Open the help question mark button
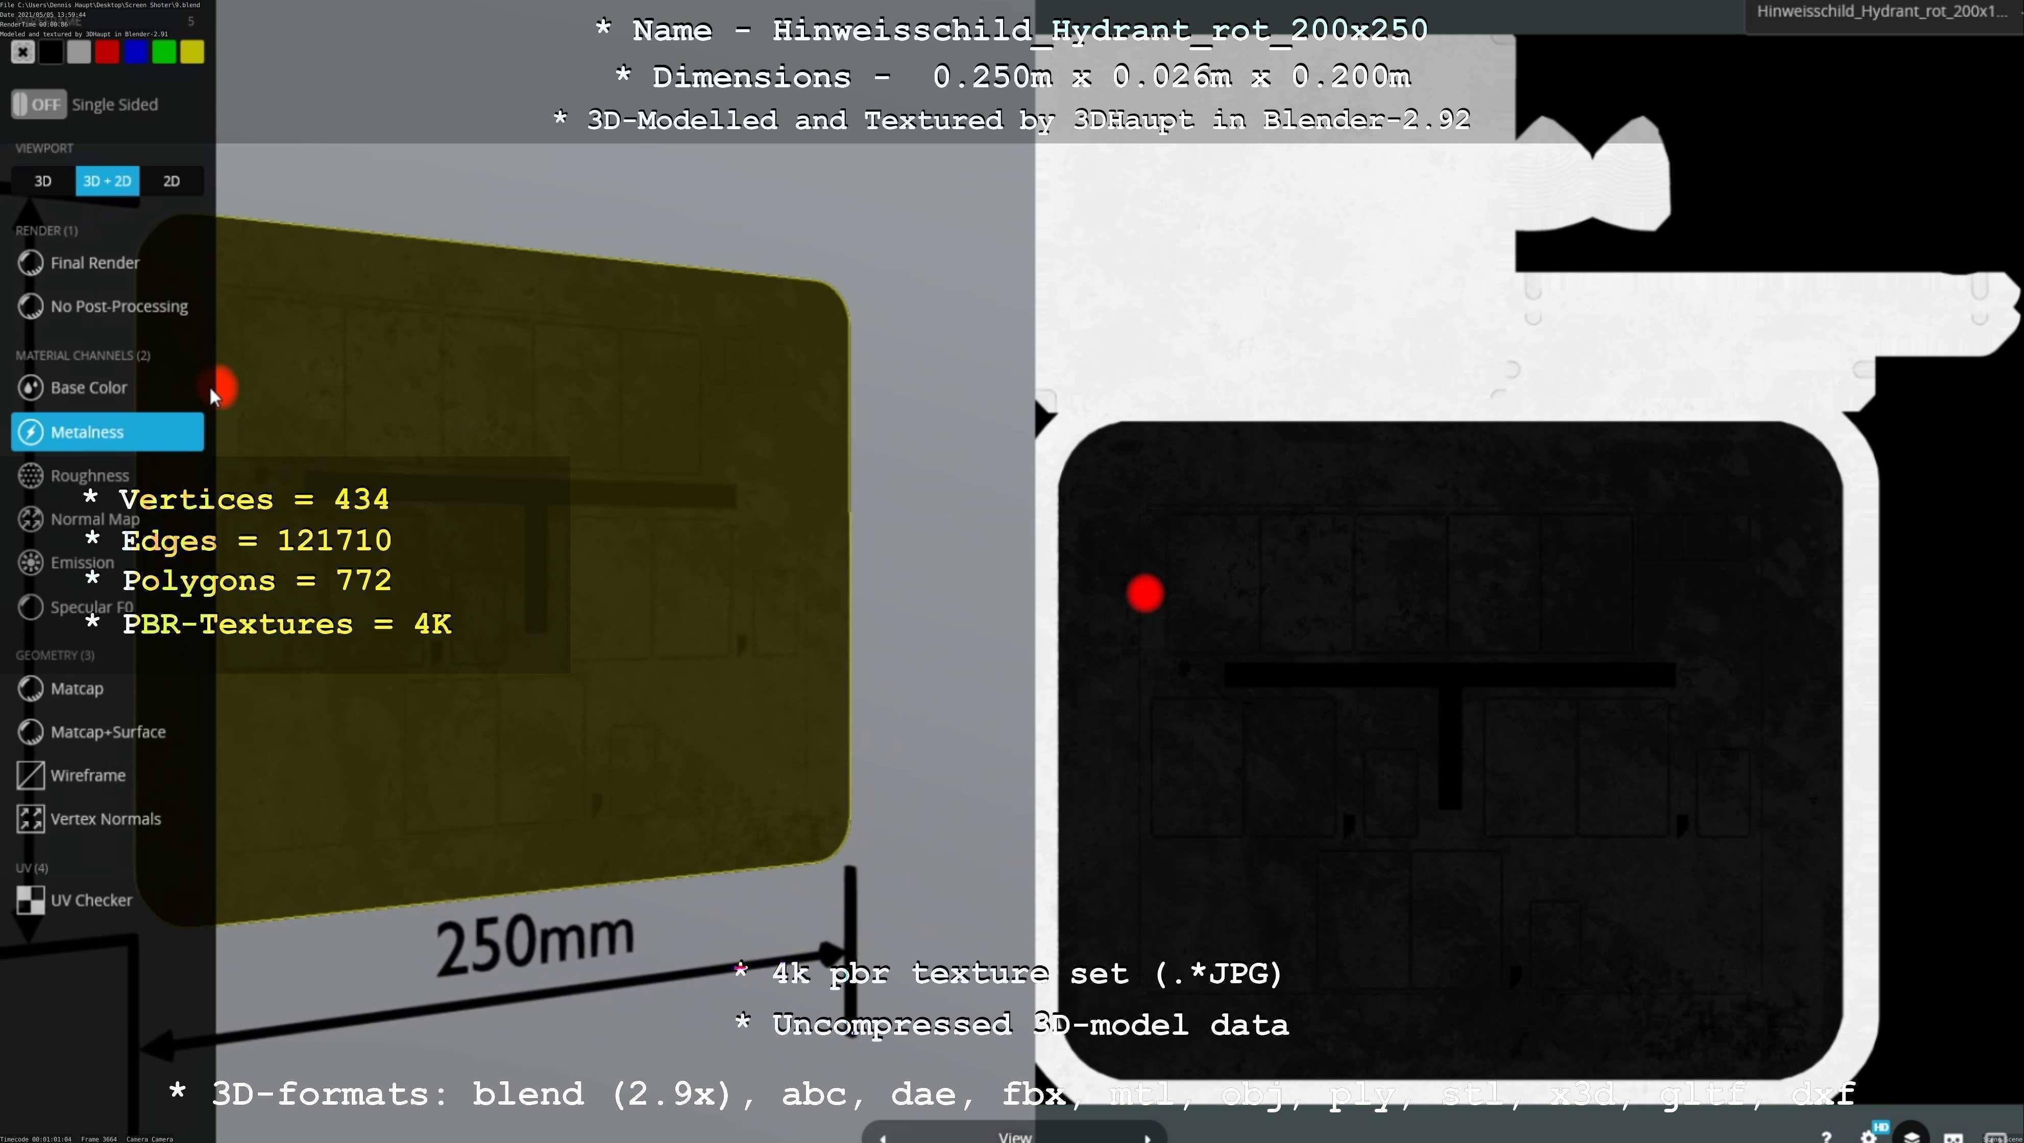The width and height of the screenshot is (2024, 1143). point(1827,1136)
